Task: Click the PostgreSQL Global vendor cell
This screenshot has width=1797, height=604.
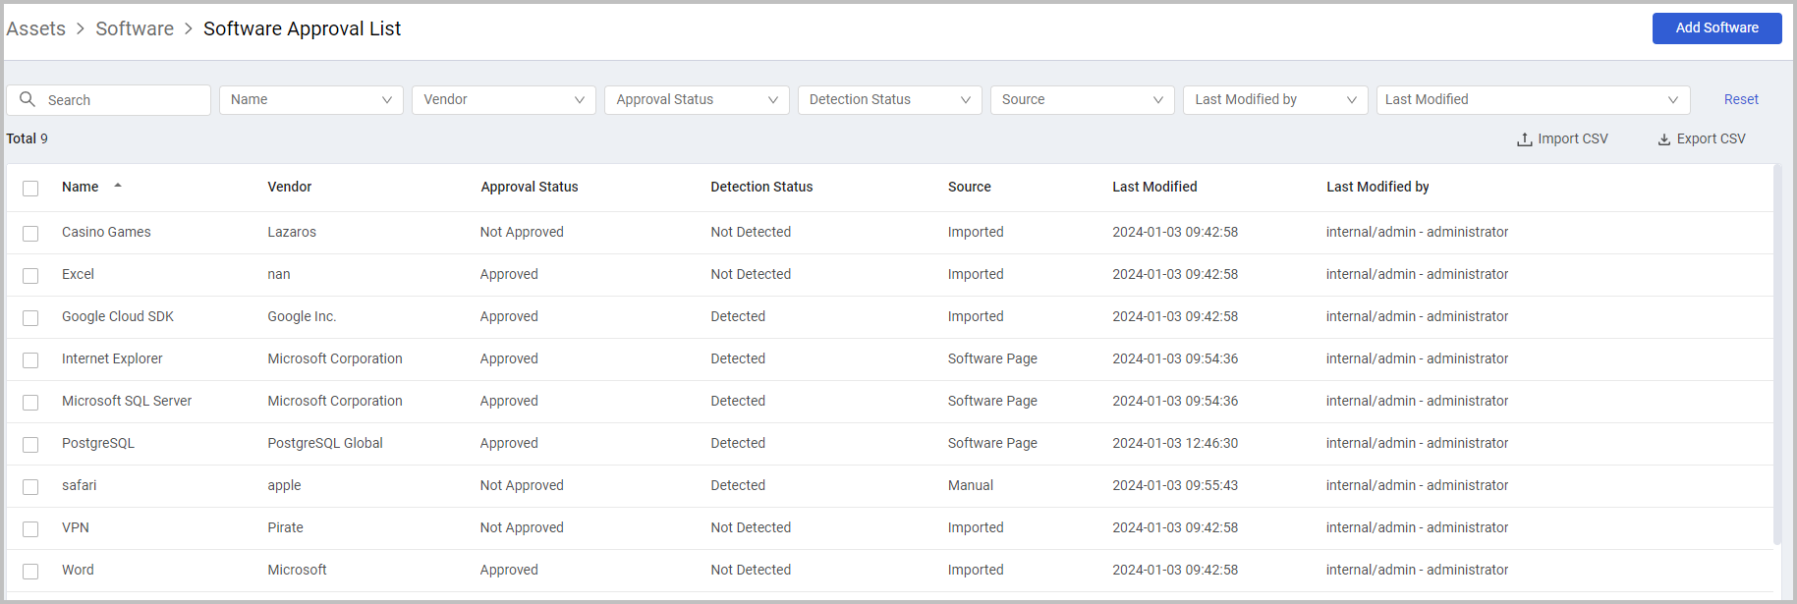Action: (325, 443)
